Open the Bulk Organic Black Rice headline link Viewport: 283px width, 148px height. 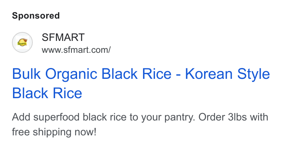(141, 83)
